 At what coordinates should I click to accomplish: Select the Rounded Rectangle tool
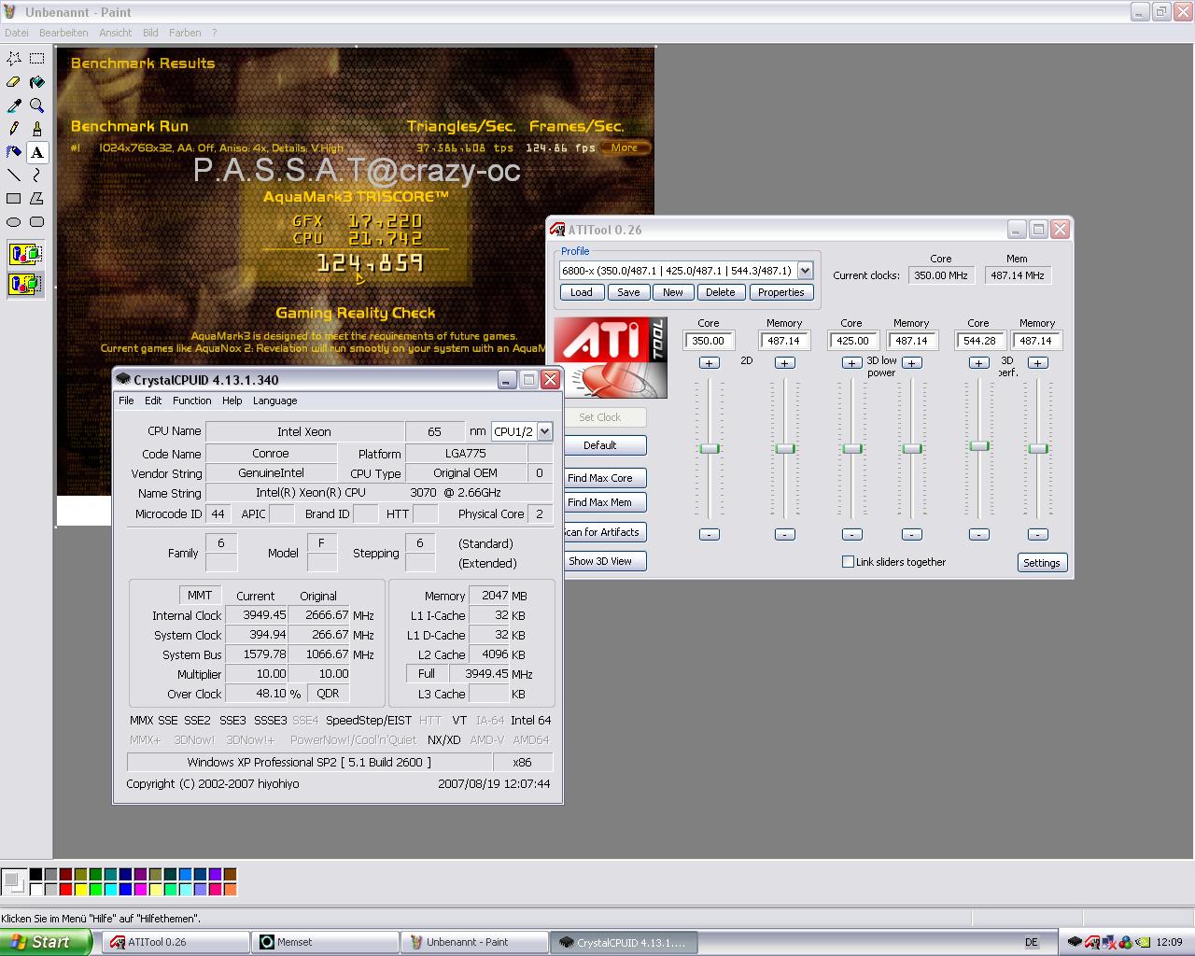[x=37, y=222]
